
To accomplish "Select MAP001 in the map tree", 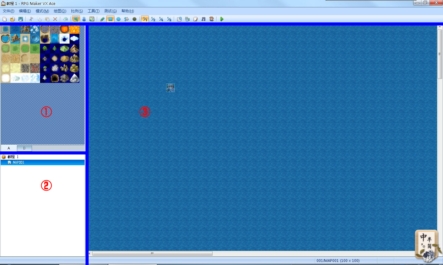I will 42,162.
